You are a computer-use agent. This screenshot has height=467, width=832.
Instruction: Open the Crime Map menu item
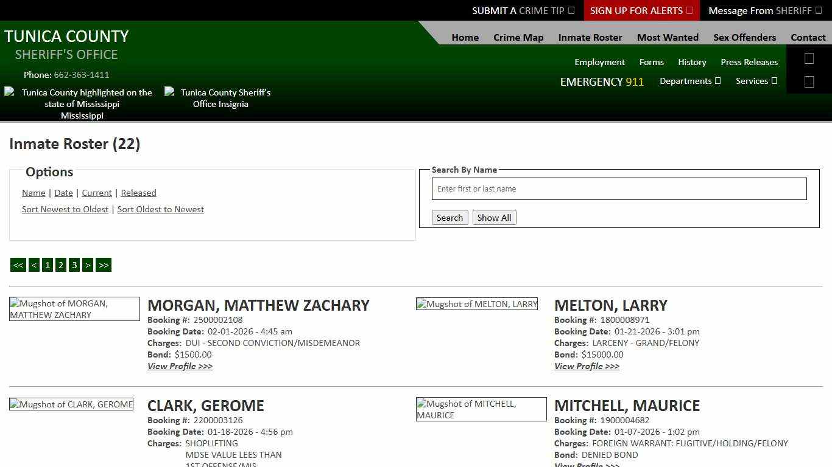[518, 37]
